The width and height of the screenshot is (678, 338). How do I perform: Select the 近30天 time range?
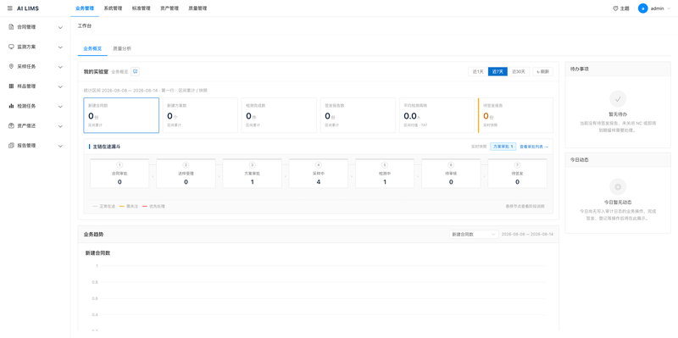(x=519, y=72)
